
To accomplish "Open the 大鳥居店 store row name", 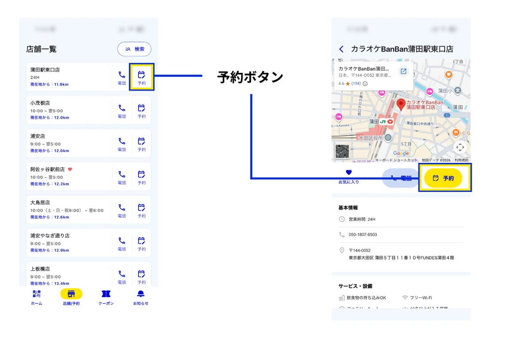I will (40, 203).
